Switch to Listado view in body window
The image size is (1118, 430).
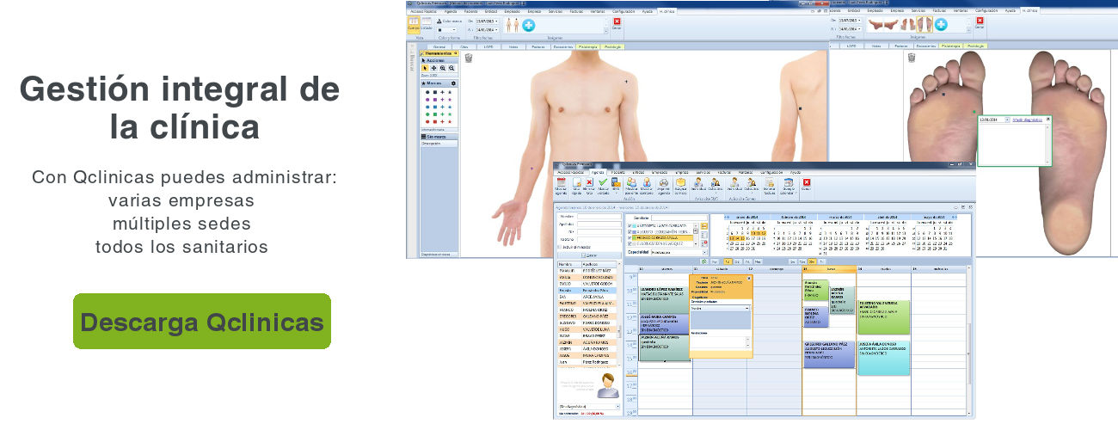(427, 25)
